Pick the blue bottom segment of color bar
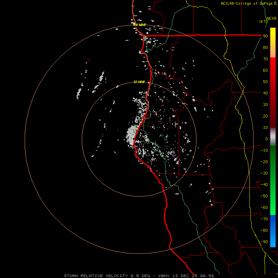Image resolution: width=278 pixels, height=278 pixels. (x=273, y=231)
